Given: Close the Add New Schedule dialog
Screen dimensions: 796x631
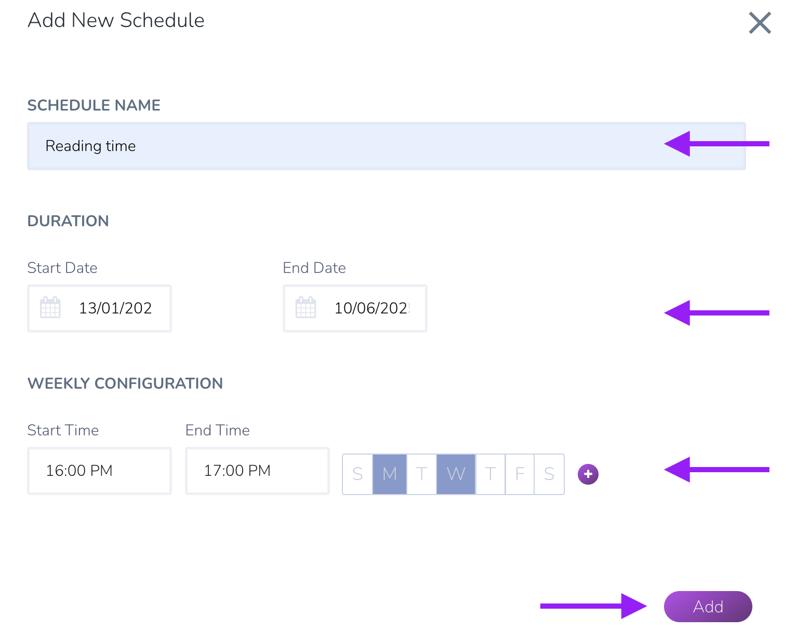Looking at the screenshot, I should (760, 23).
